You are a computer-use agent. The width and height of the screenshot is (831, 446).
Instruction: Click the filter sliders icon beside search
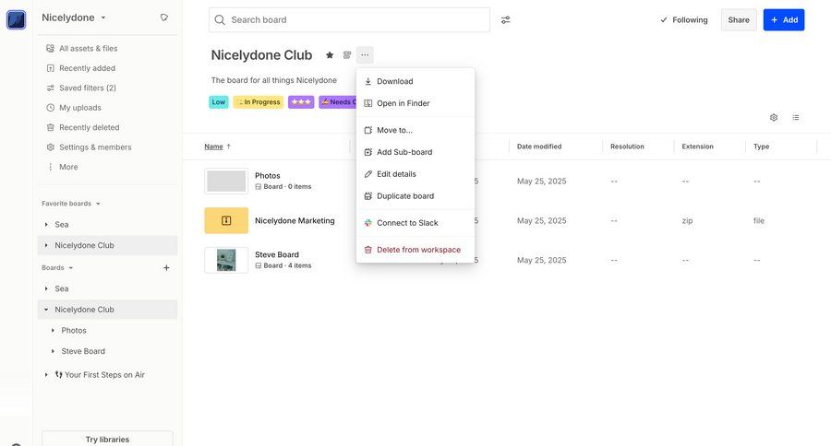point(505,19)
